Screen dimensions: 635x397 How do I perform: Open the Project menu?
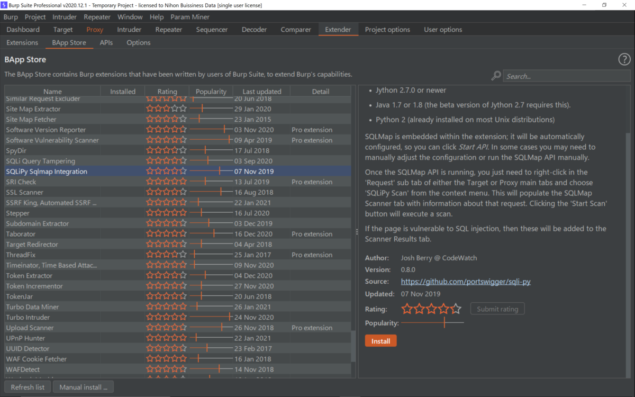[35, 17]
